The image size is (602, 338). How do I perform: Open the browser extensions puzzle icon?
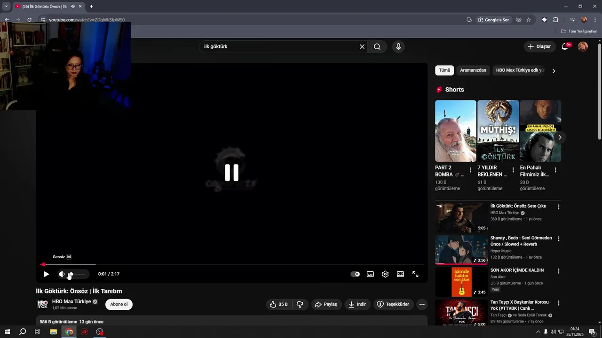tap(556, 20)
